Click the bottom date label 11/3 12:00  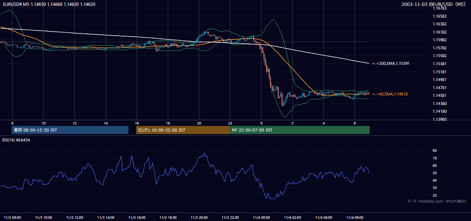[75, 217]
